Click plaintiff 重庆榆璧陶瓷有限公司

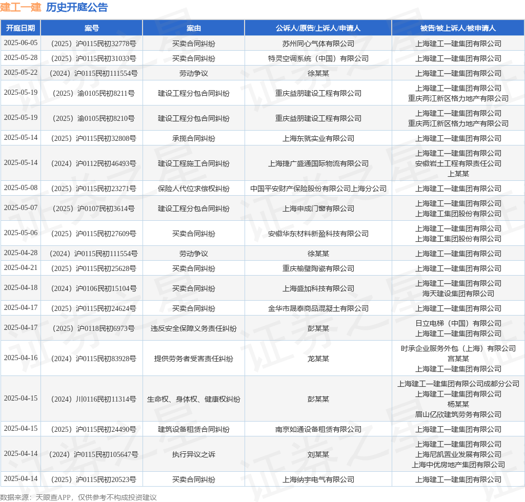click(318, 268)
